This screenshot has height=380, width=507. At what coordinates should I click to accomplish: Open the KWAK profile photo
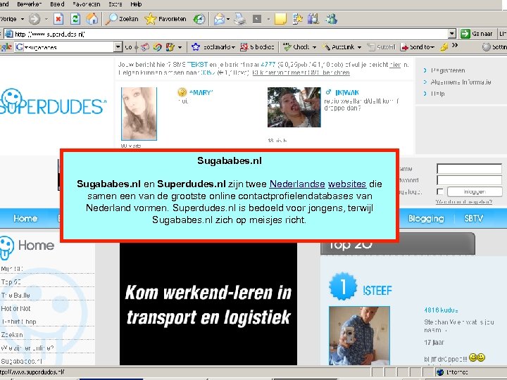pos(294,107)
